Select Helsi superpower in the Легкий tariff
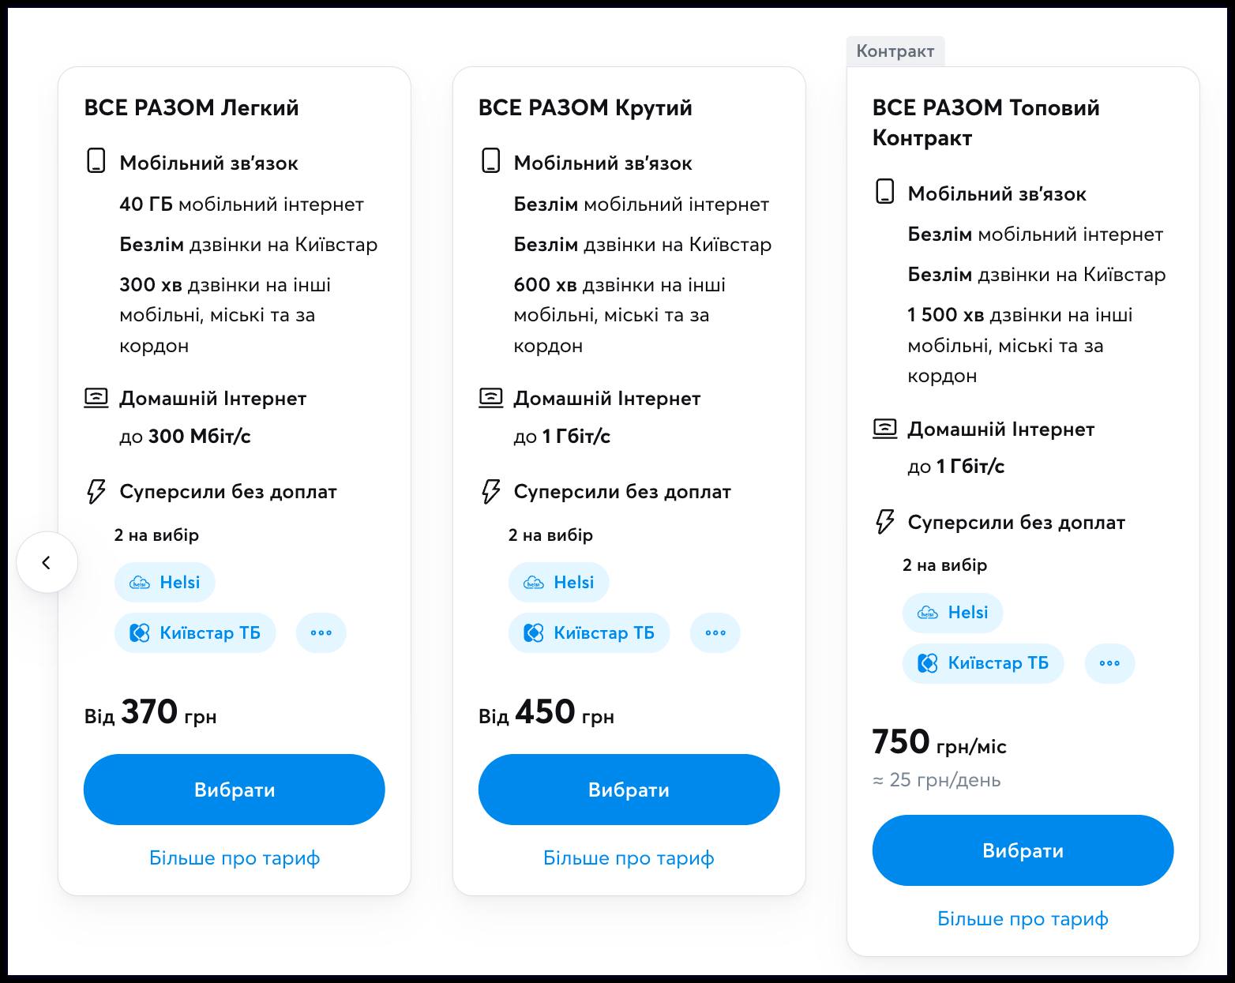1235x983 pixels. pos(164,583)
